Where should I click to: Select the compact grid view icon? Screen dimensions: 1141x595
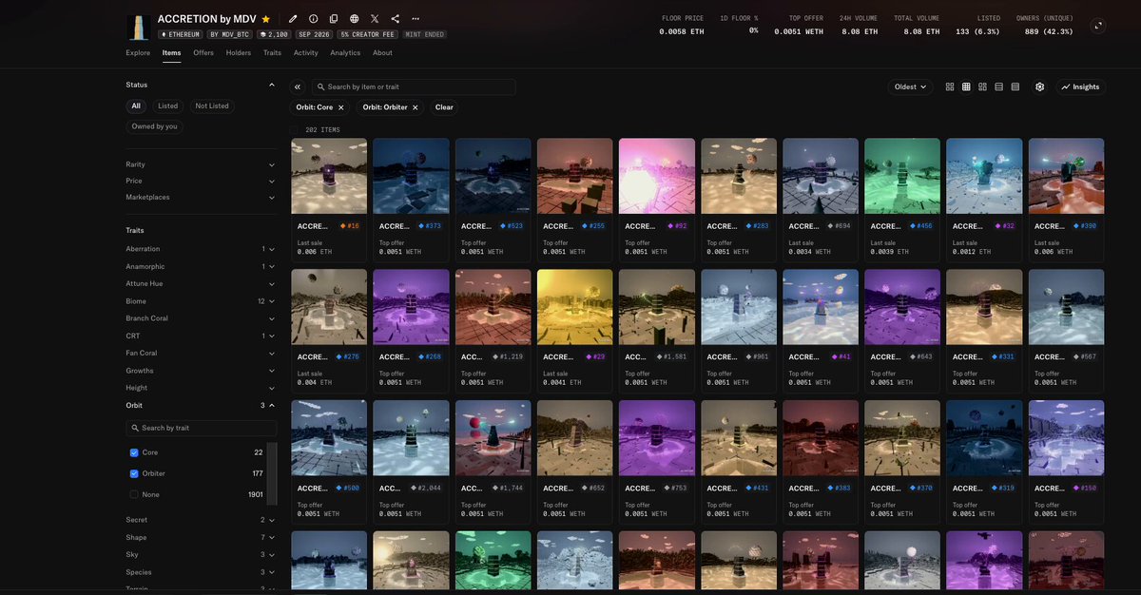pos(966,86)
